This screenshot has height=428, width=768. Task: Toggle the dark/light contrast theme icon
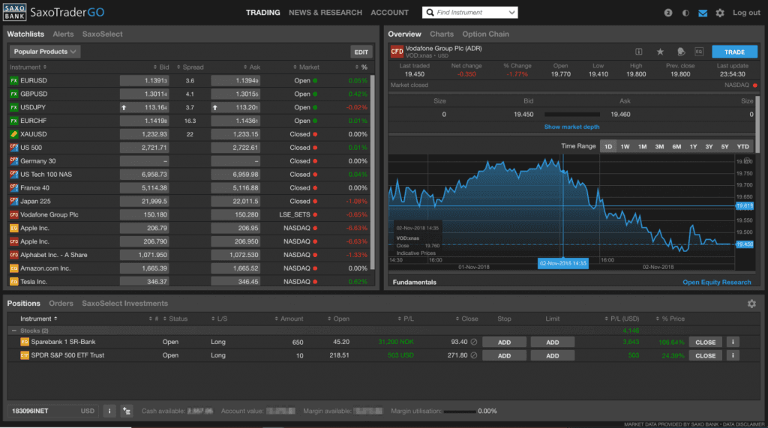(x=685, y=13)
